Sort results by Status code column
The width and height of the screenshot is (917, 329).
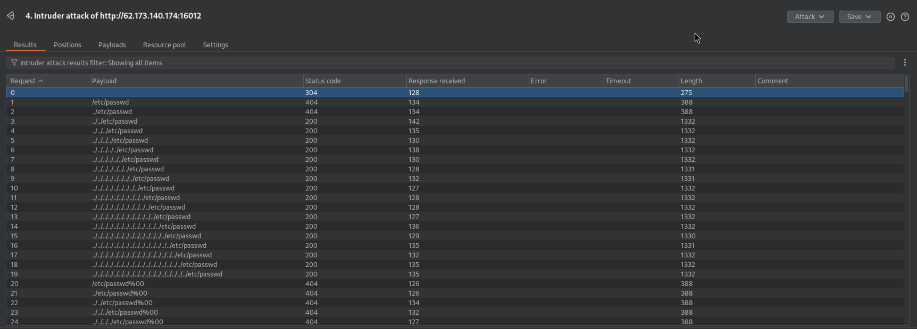click(x=323, y=81)
